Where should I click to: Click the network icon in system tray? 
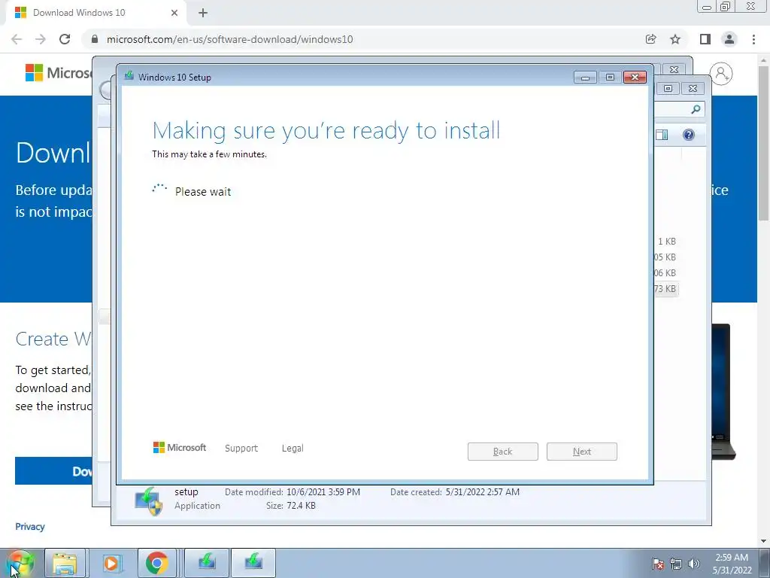[676, 564]
